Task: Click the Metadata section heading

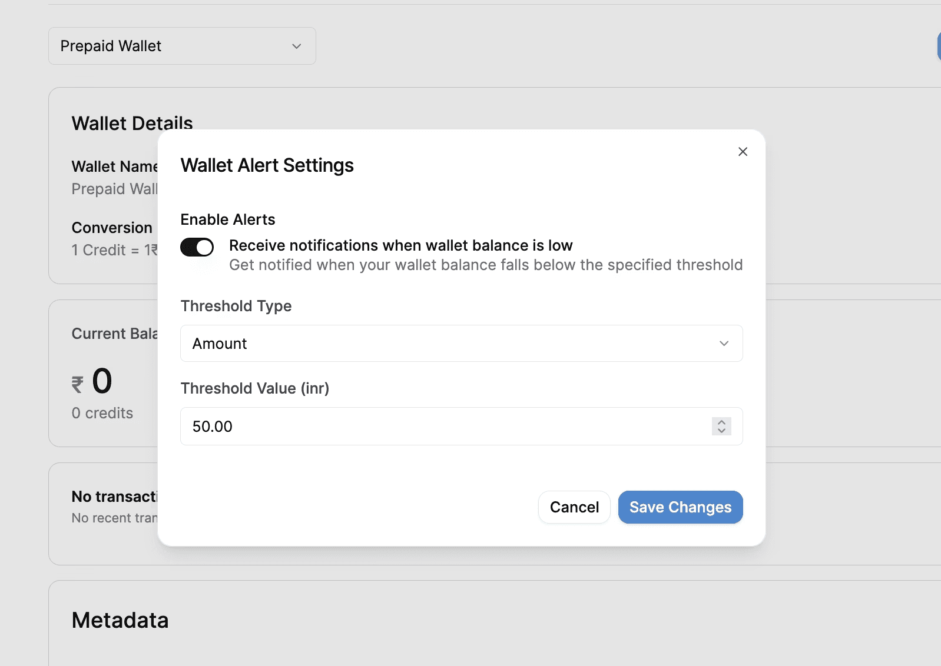Action: tap(120, 620)
